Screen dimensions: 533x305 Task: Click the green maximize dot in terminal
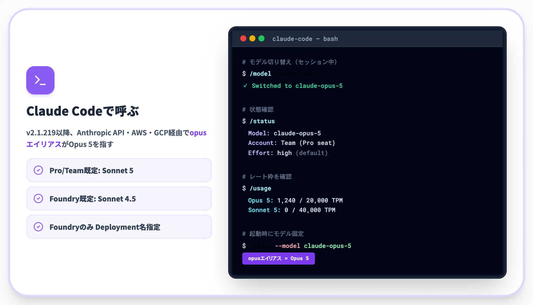click(261, 38)
